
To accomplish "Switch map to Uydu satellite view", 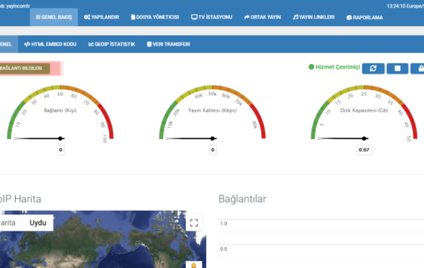I will 38,223.
